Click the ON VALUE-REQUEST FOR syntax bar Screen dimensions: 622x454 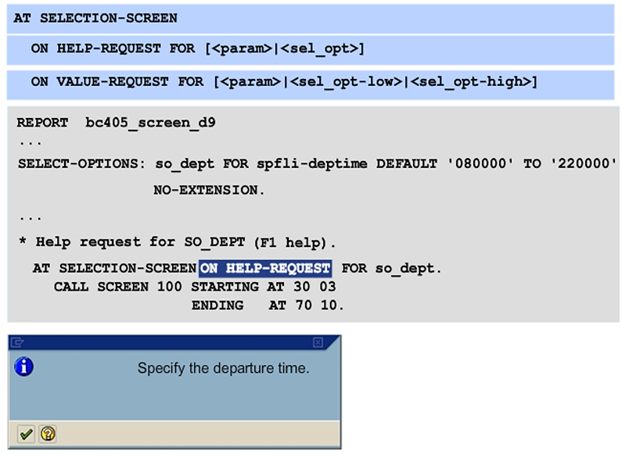(313, 81)
